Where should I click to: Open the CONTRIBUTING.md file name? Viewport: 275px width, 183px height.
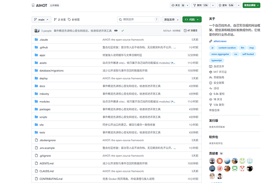pos(51,179)
